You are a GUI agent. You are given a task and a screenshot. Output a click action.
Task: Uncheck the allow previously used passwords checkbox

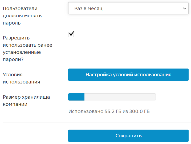click(x=71, y=34)
